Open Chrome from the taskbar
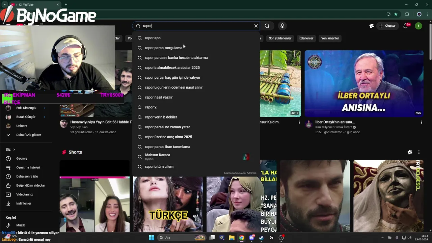Viewport: 432px width, 243px height. pos(242,238)
